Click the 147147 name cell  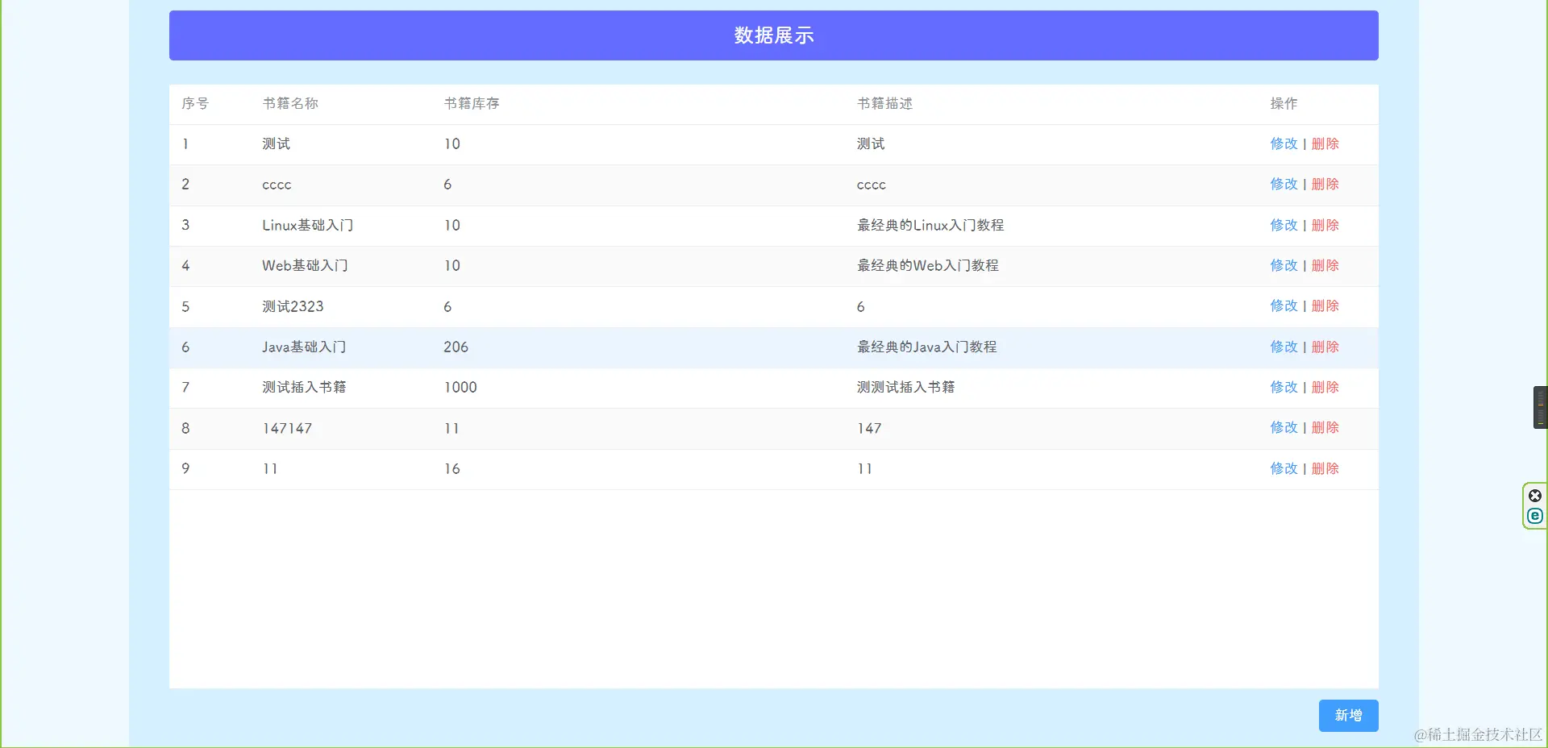(x=287, y=428)
